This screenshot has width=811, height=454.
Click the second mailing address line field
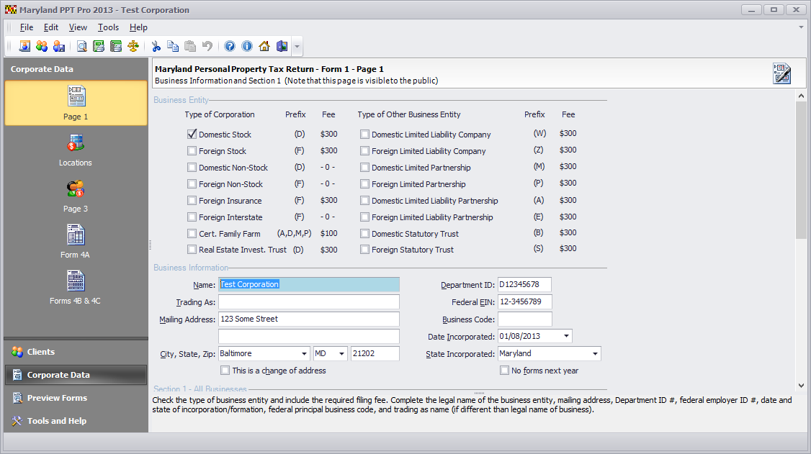click(309, 336)
